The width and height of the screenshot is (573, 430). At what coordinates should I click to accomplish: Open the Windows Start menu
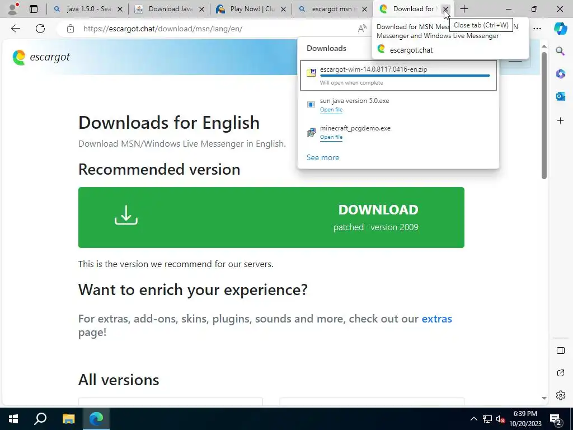coord(13,419)
